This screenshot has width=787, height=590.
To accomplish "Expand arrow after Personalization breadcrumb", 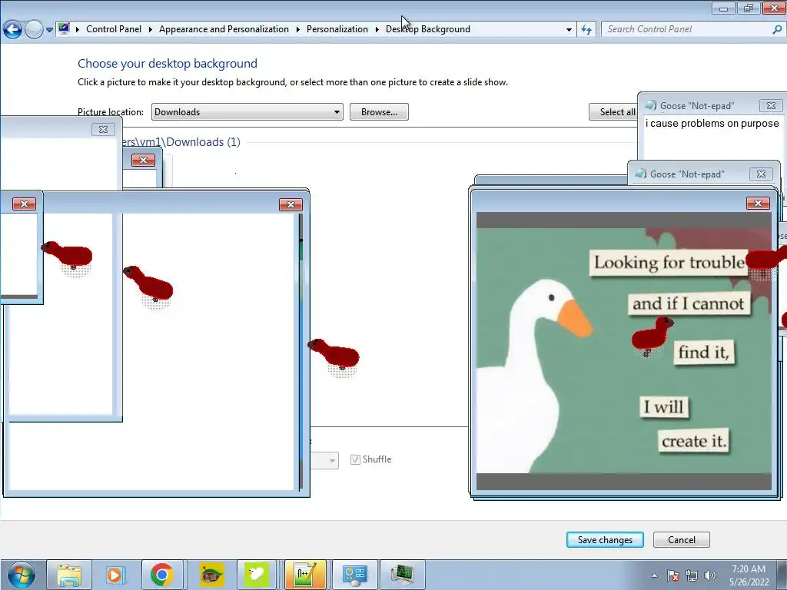I will point(377,30).
